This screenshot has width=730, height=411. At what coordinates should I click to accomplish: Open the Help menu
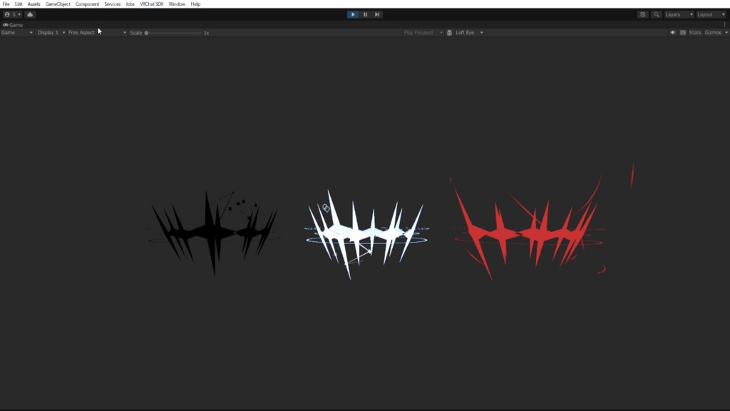195,4
